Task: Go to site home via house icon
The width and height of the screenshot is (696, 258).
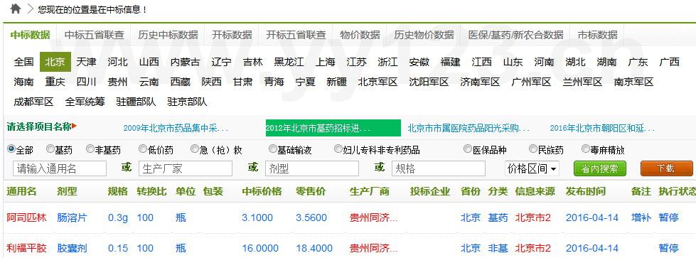Action: coord(16,9)
